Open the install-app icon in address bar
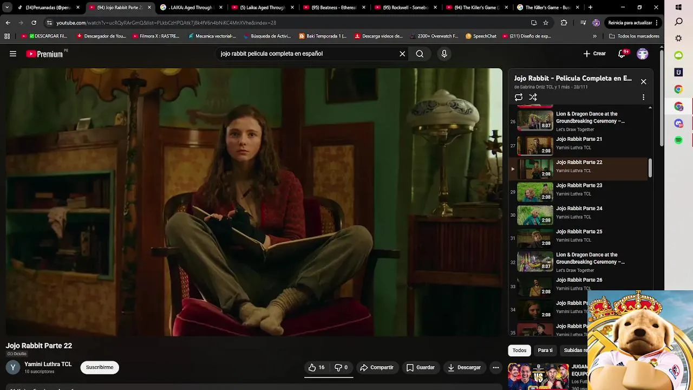The image size is (693, 390). tap(534, 23)
